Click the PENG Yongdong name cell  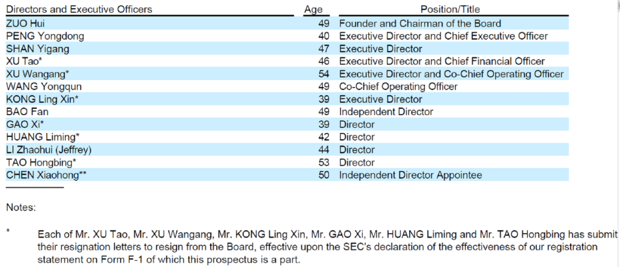point(45,36)
